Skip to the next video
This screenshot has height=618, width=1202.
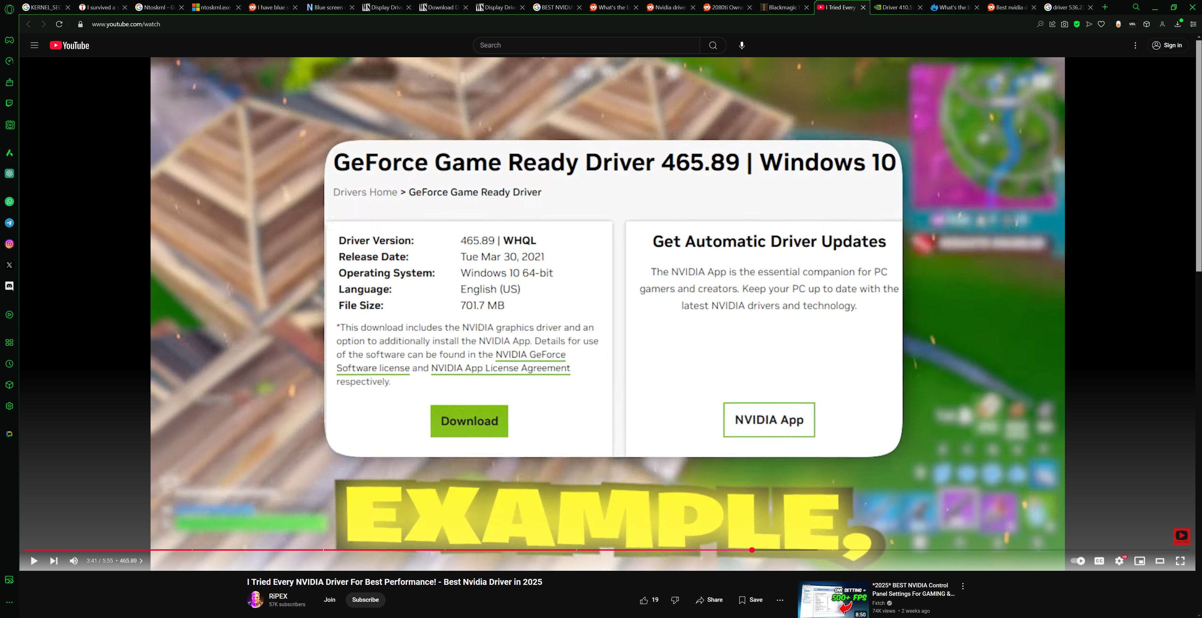(54, 561)
